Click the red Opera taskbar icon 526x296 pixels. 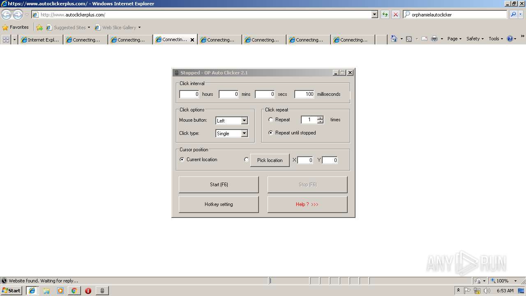click(x=88, y=291)
